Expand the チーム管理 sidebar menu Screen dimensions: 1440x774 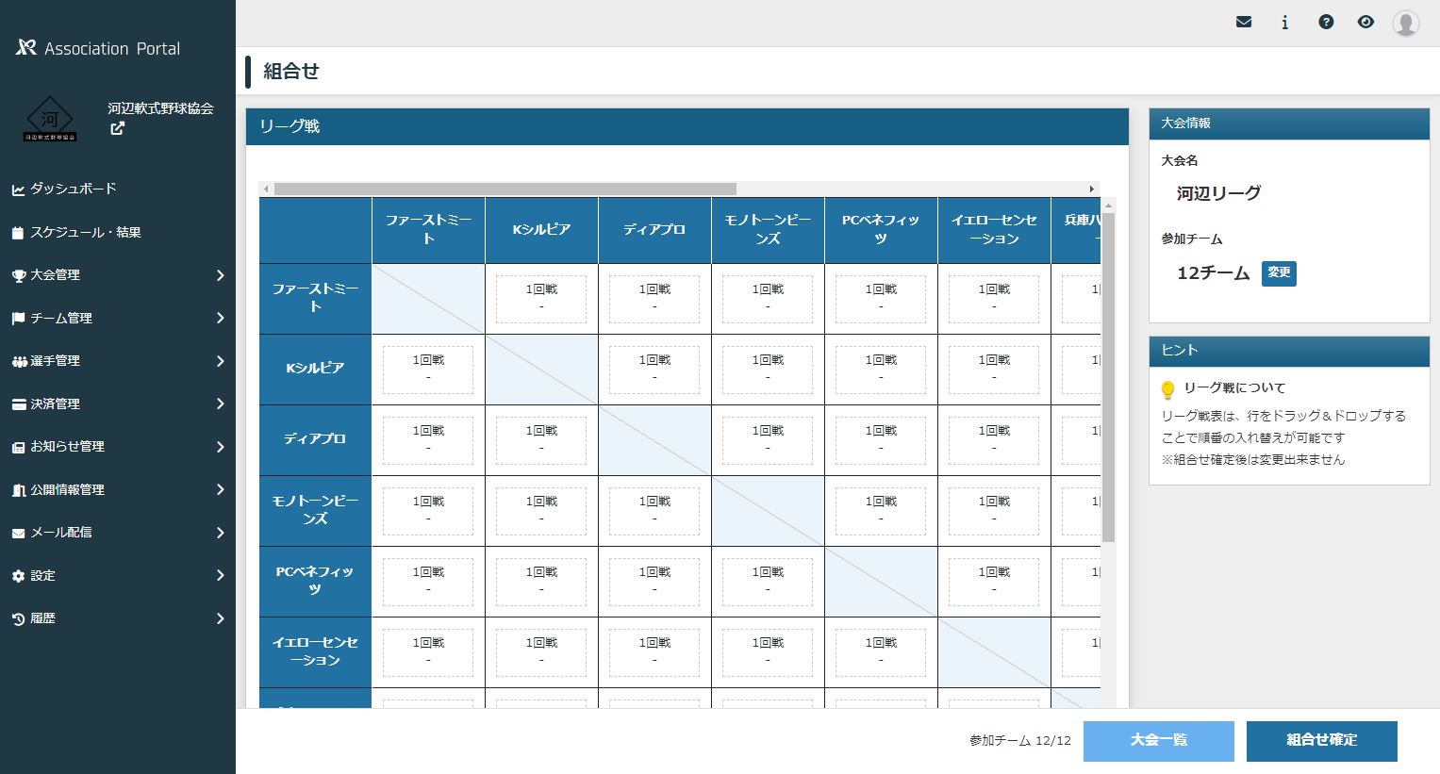117,318
